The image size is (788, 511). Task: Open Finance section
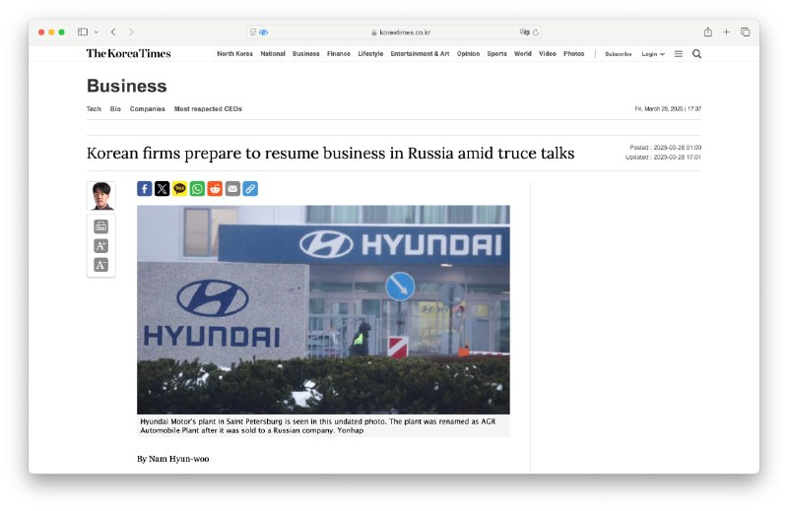[x=339, y=54]
